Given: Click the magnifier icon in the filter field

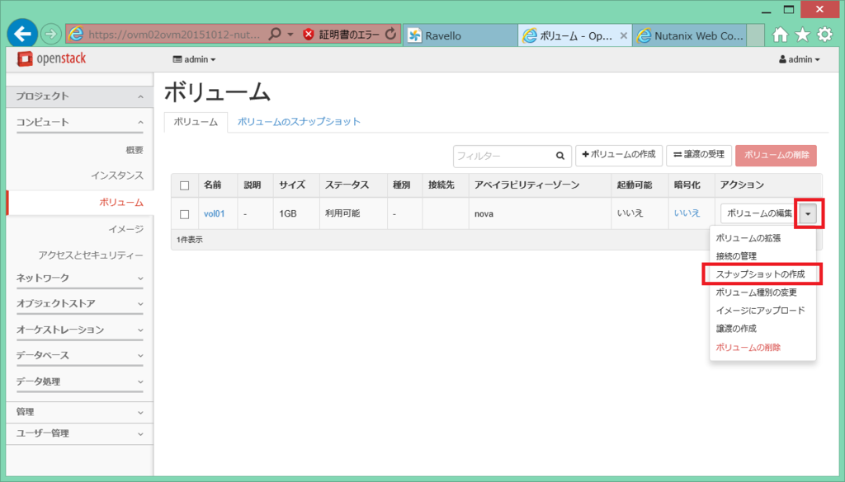Looking at the screenshot, I should tap(560, 156).
